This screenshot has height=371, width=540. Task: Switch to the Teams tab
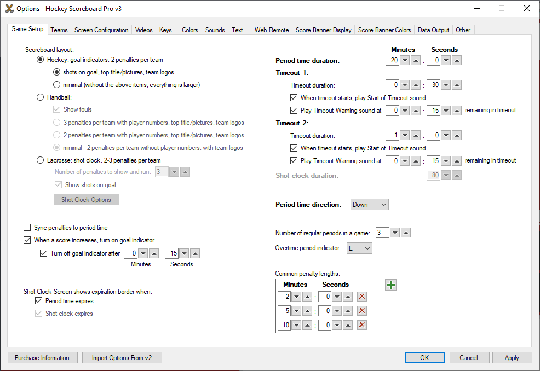pyautogui.click(x=59, y=30)
